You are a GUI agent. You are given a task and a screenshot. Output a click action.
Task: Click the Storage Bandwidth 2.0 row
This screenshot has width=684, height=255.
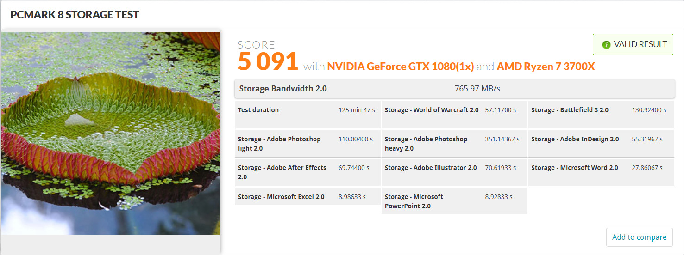(454, 89)
